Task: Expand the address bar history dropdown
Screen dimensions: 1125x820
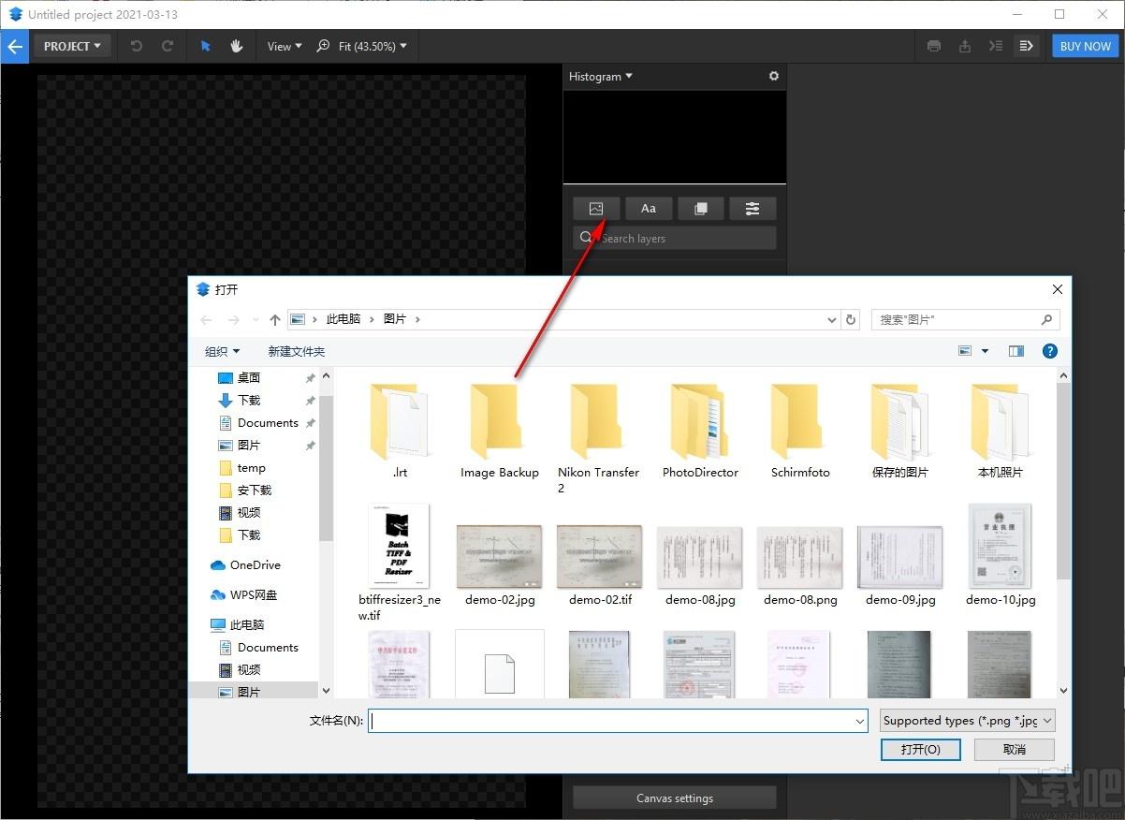Action: point(832,320)
